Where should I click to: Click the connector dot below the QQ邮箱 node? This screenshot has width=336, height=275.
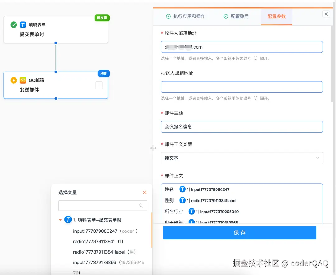pyautogui.click(x=56, y=99)
